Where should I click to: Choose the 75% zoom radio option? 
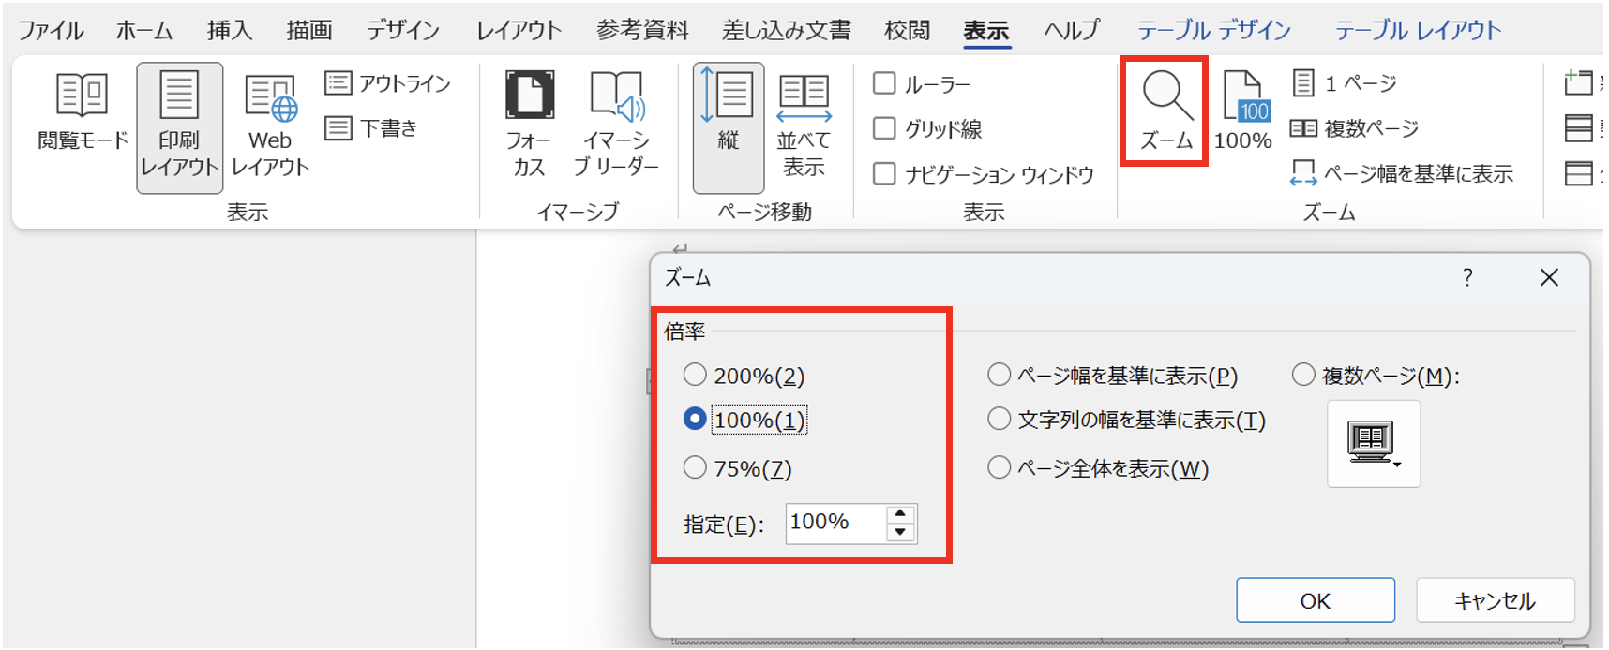click(695, 467)
